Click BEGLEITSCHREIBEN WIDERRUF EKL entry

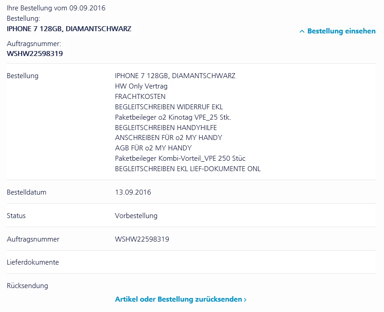click(169, 107)
